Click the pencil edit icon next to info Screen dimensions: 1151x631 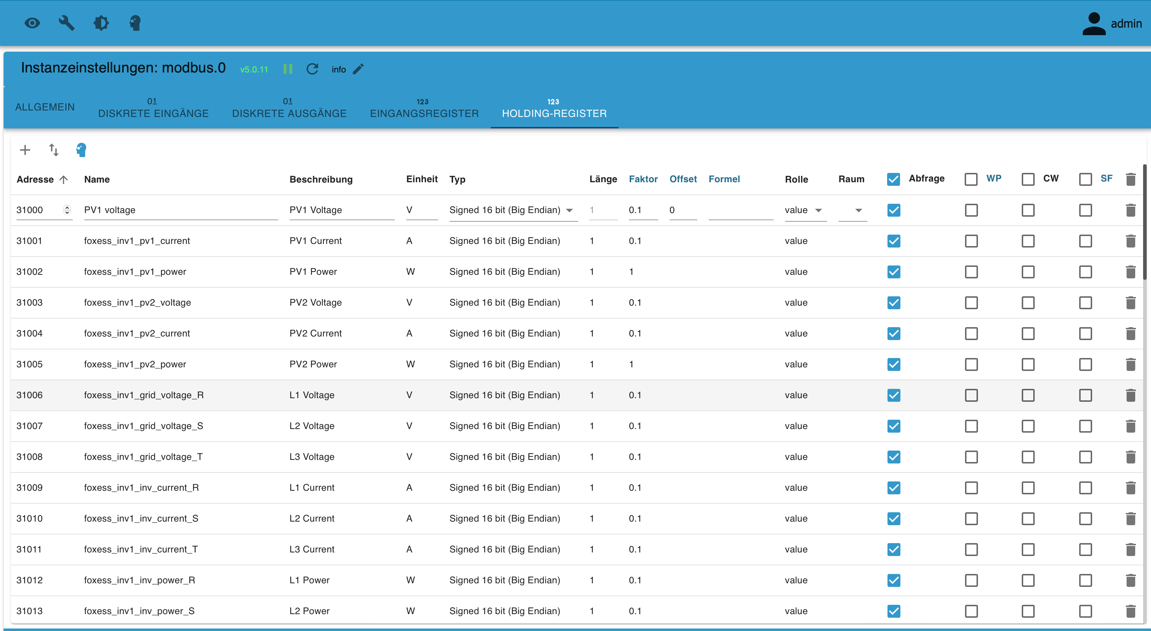pyautogui.click(x=358, y=69)
